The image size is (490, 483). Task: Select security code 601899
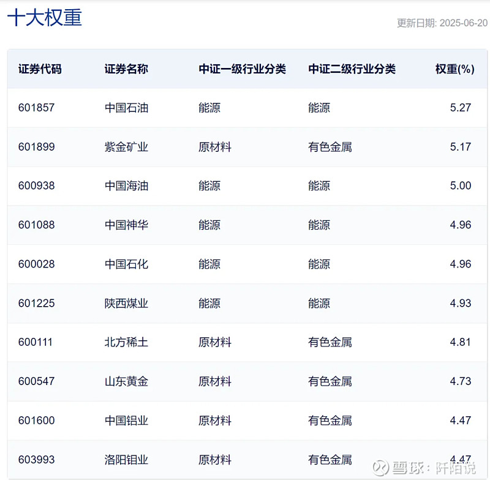36,147
